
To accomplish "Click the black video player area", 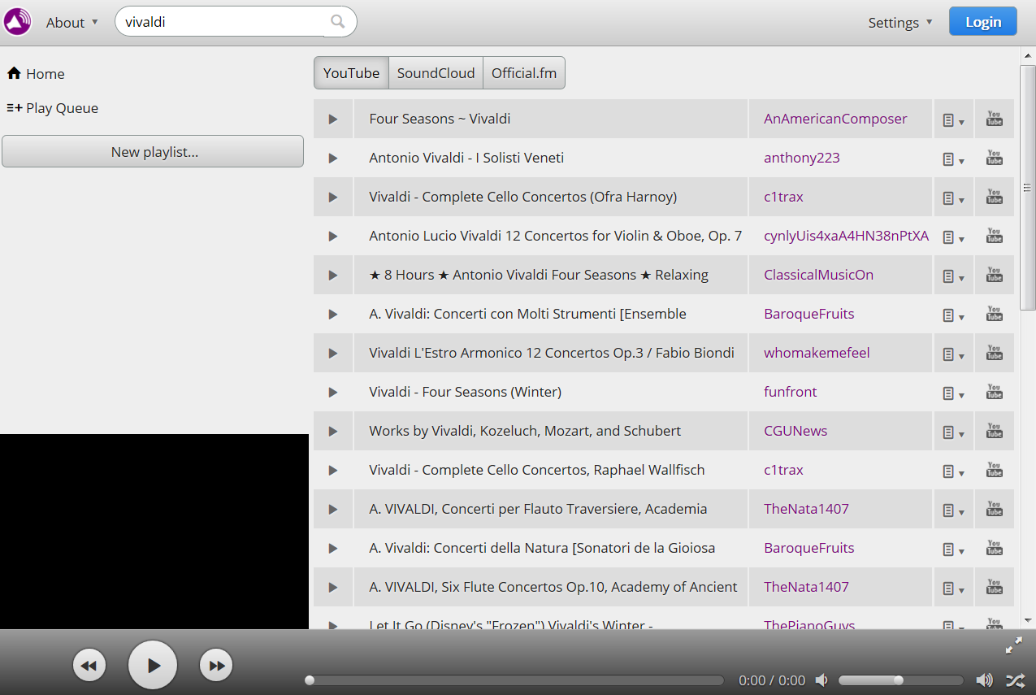I will [x=154, y=532].
